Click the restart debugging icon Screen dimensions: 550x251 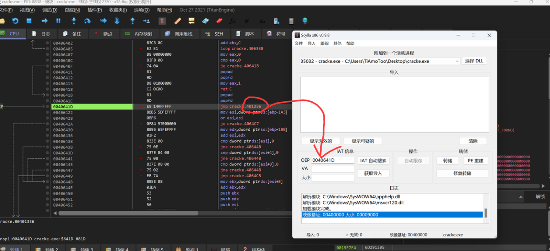coord(15,21)
